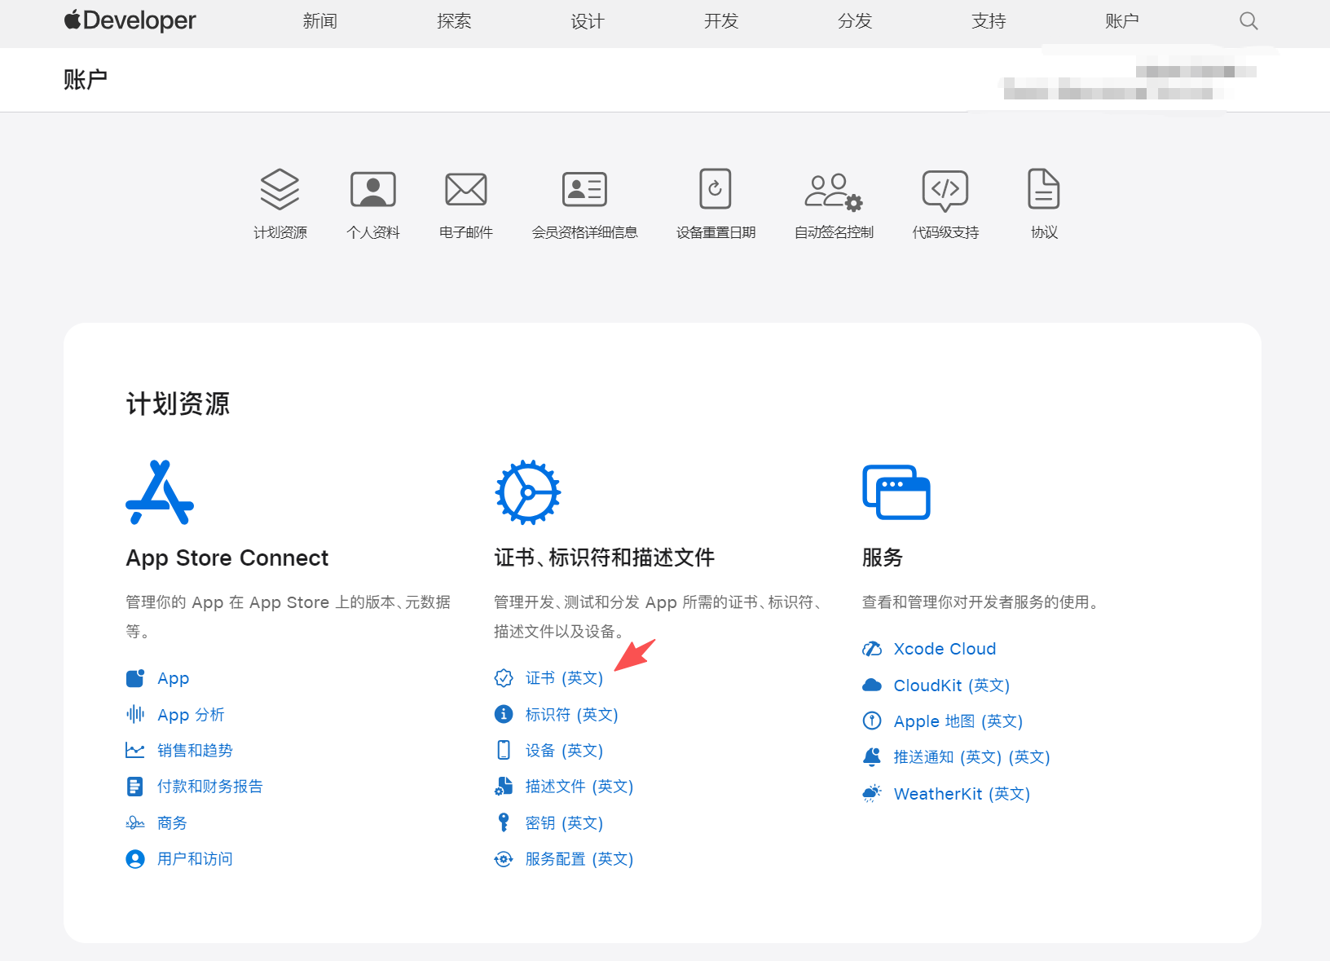Go to 用户和访问 link
Screen dimensions: 1330x961
tap(196, 859)
